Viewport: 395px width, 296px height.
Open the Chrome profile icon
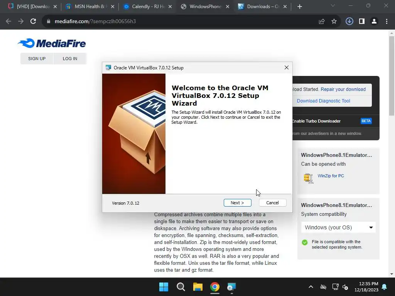pos(374,22)
